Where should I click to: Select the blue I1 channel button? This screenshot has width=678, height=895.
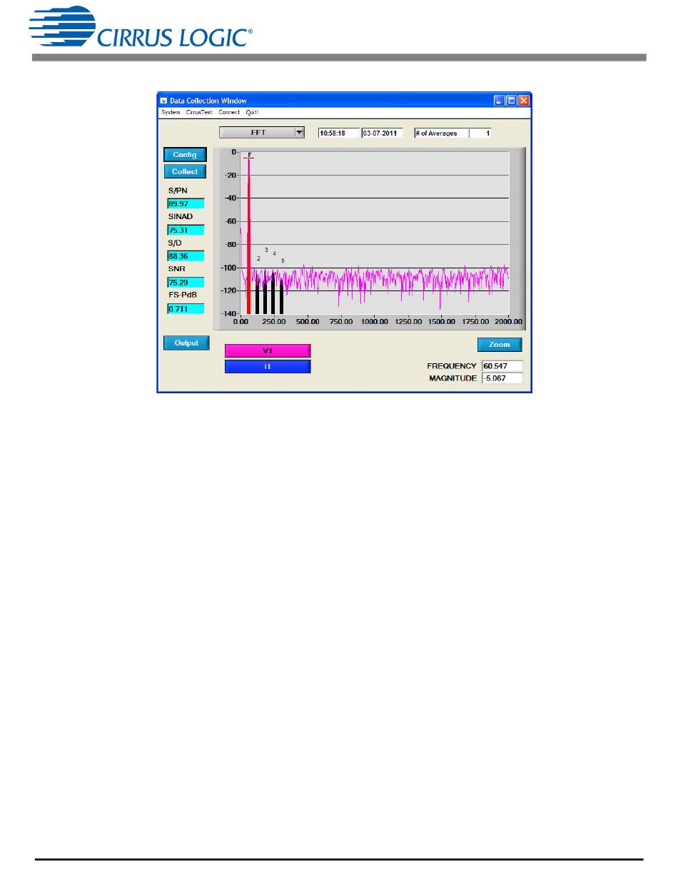268,366
